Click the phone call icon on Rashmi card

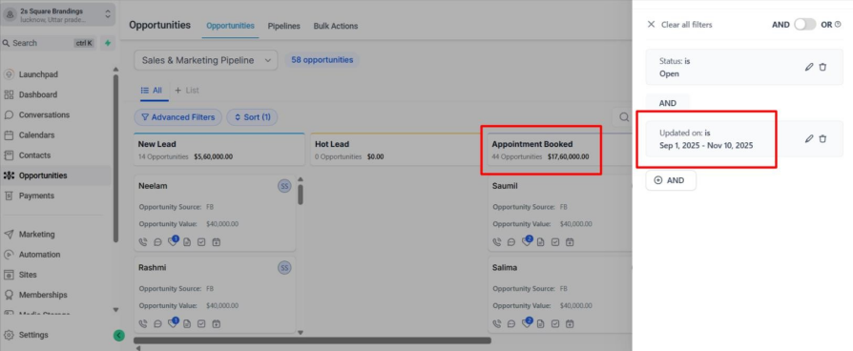tap(143, 323)
